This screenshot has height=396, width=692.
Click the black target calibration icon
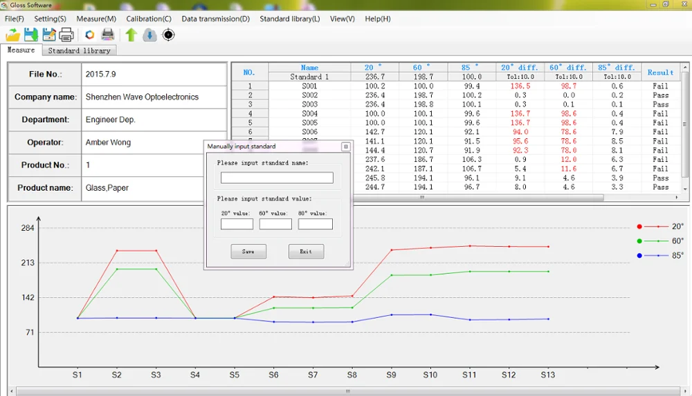click(168, 35)
